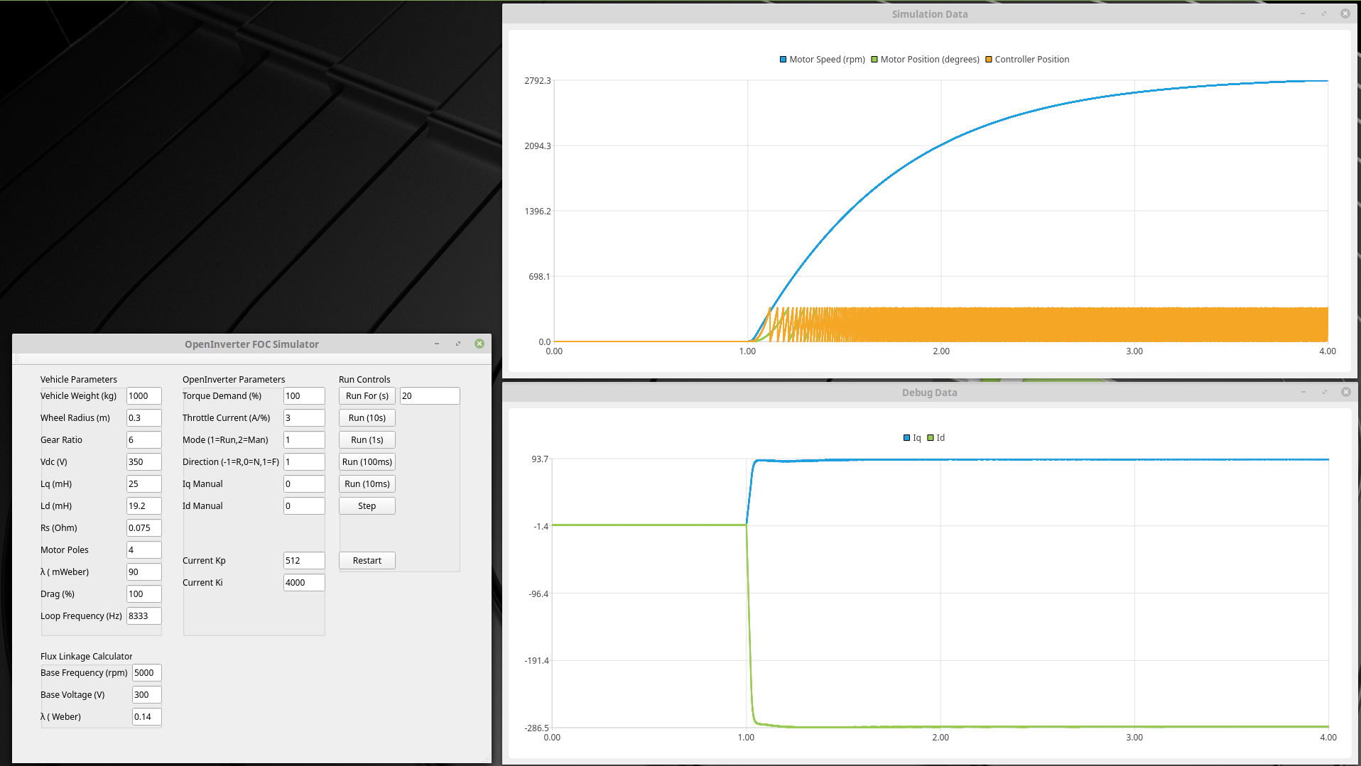The image size is (1361, 766).
Task: Click the Id legend marker
Action: point(930,438)
